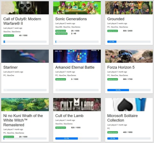This screenshot has height=143, width=154.
Task: Click Starliner's 'PC, XboxOne' platform text
Action: point(9,75)
